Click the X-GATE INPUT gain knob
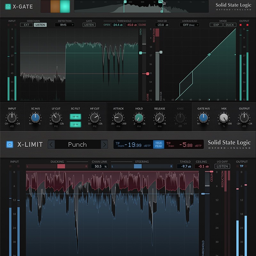 click(12, 118)
